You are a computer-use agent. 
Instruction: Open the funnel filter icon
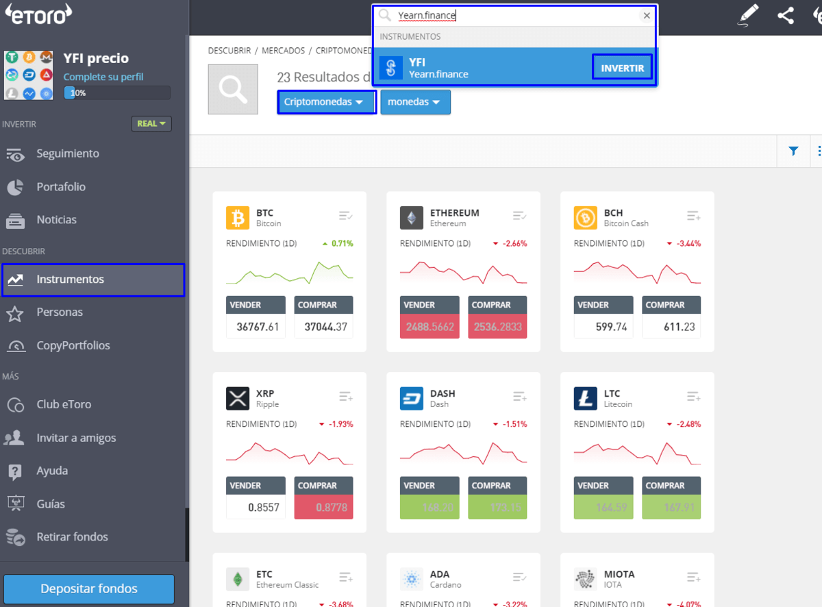click(x=793, y=151)
